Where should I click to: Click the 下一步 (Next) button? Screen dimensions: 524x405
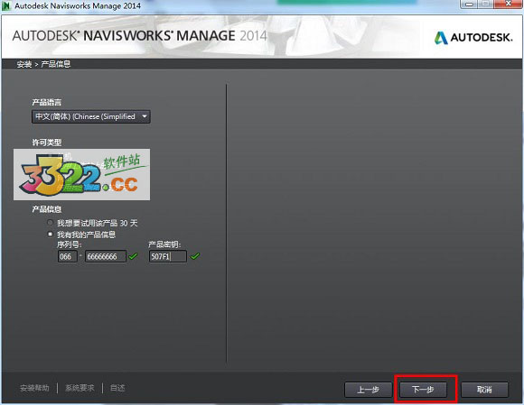424,390
